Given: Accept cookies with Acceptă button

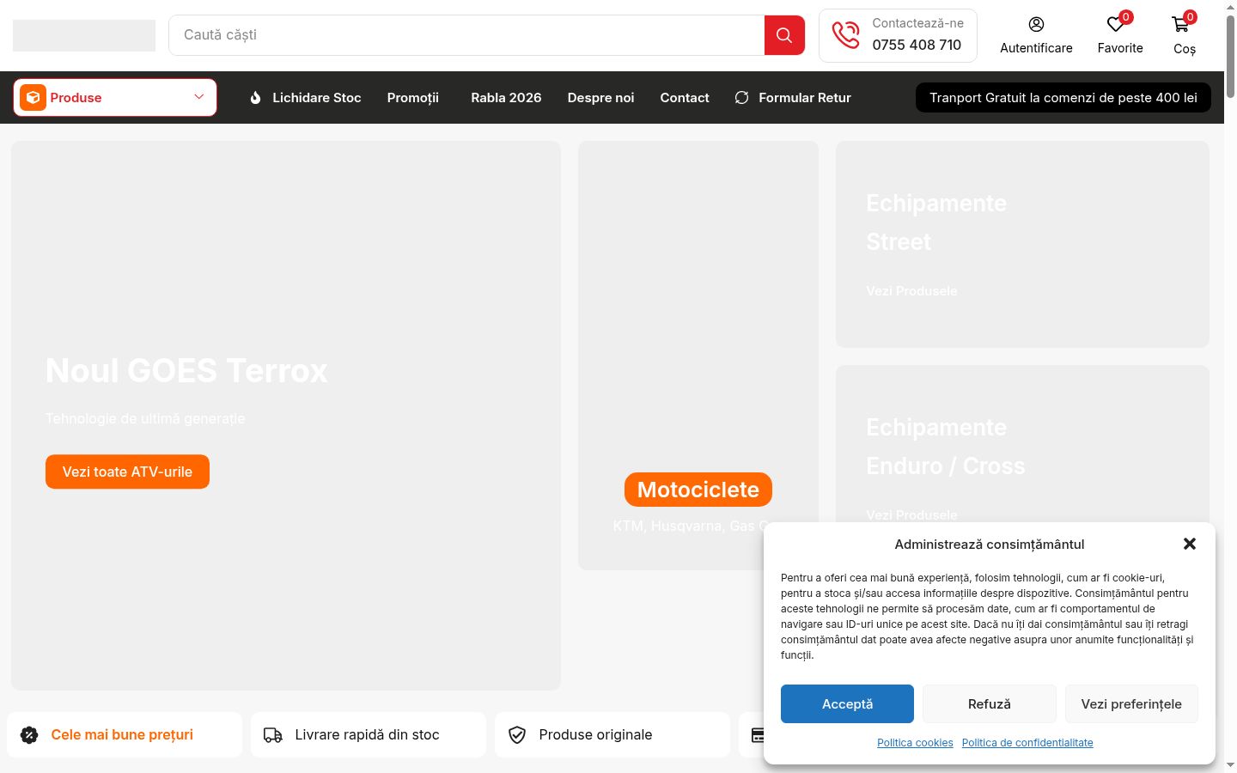Looking at the screenshot, I should point(847,703).
